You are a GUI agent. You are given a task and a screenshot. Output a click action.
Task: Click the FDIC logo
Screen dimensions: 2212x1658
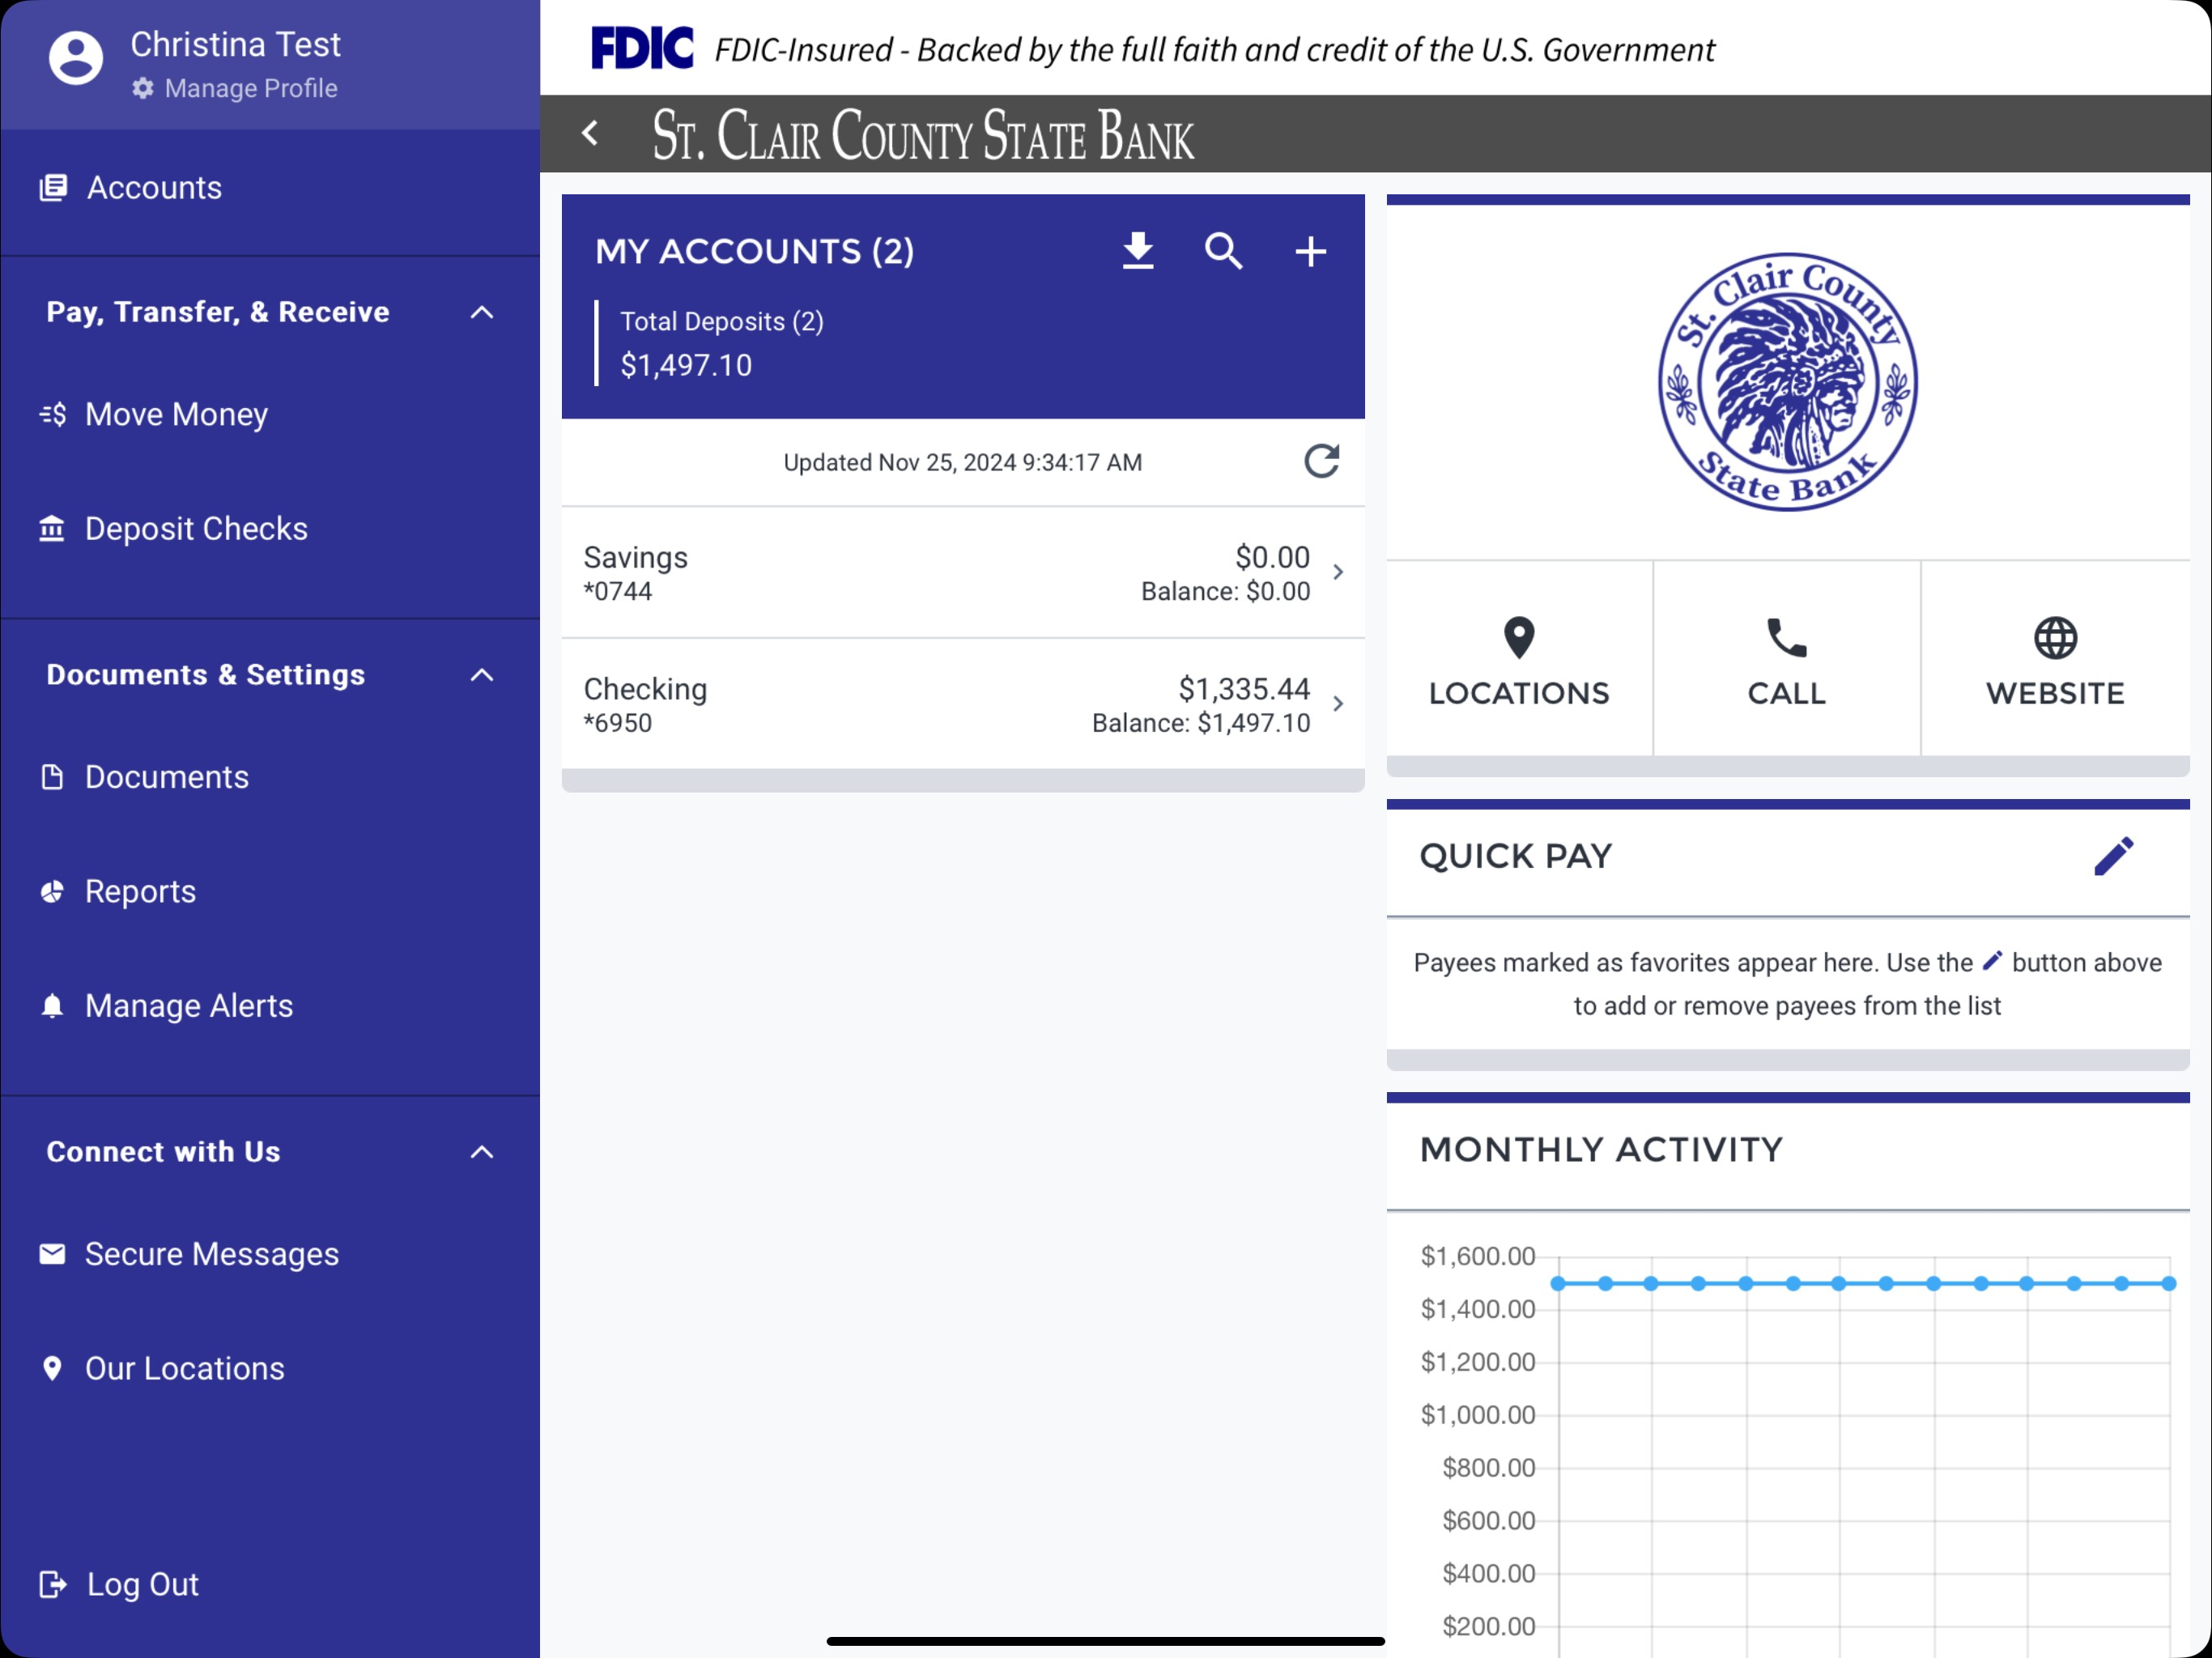coord(642,48)
